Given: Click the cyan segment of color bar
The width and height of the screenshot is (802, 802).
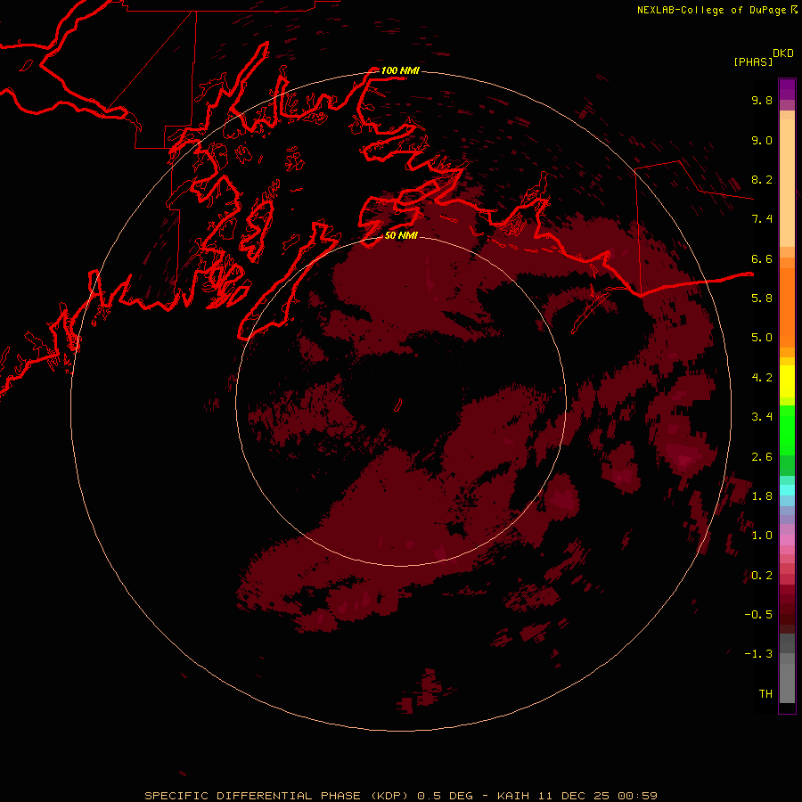Looking at the screenshot, I should click(x=787, y=490).
